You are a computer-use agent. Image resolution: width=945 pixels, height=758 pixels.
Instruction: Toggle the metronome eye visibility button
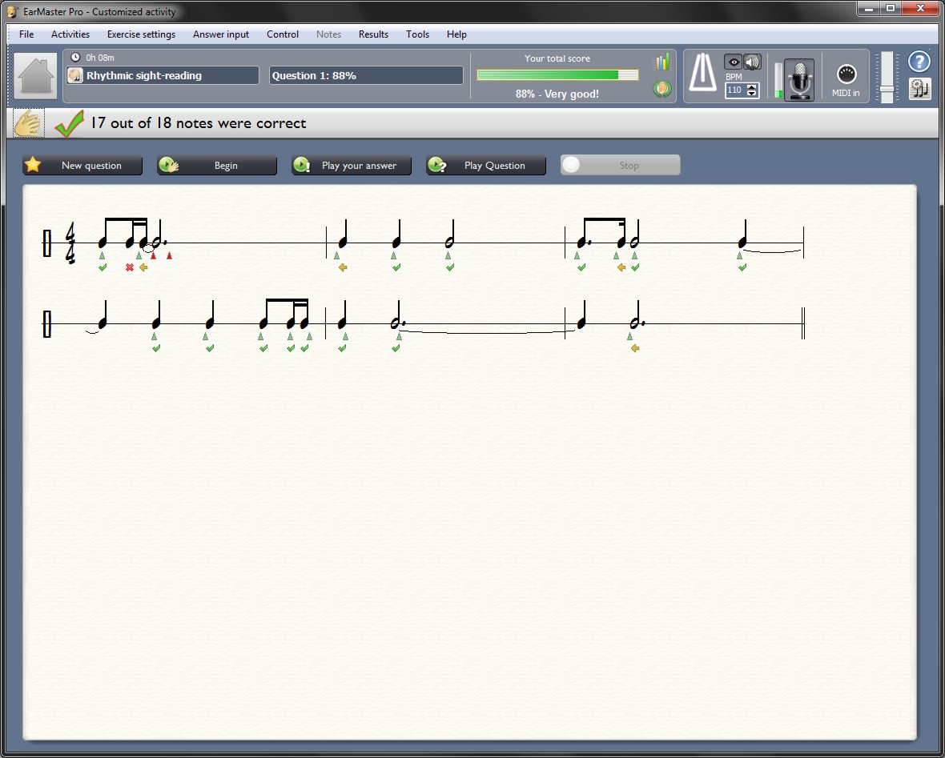click(x=732, y=62)
